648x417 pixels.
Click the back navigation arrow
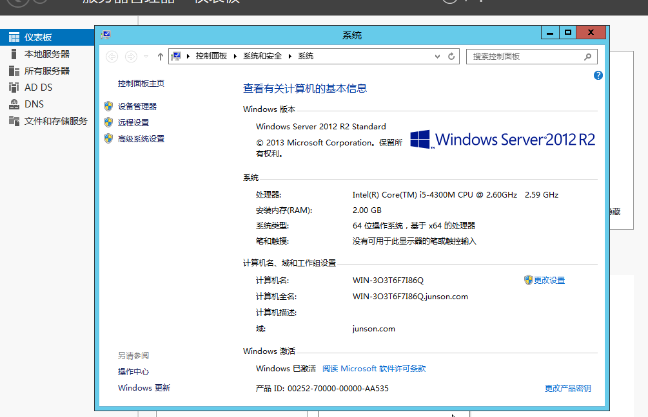[112, 57]
